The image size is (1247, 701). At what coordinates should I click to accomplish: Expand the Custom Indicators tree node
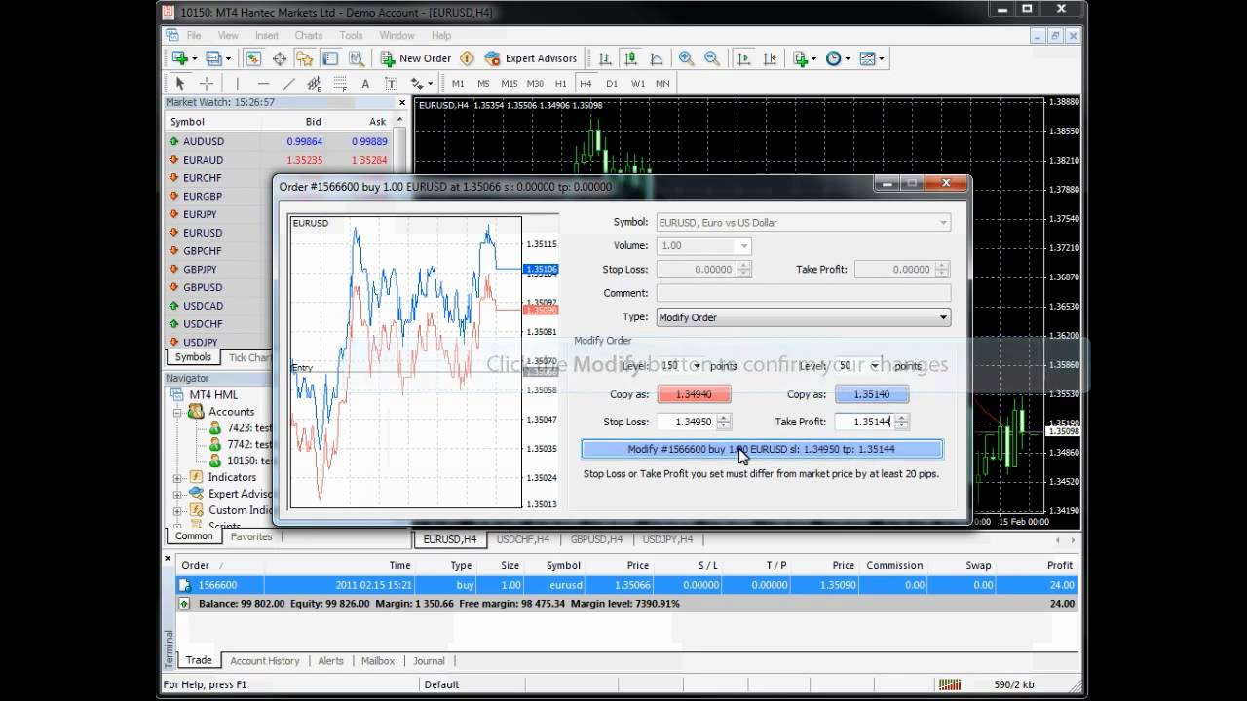click(178, 510)
